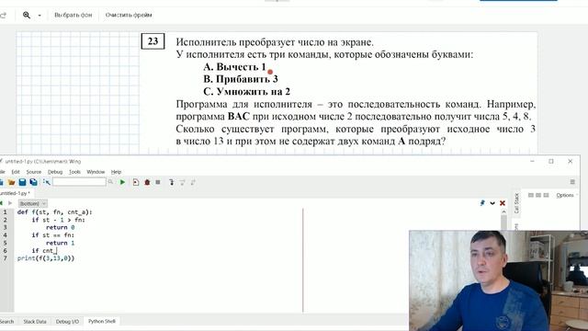
Task: Open the Call Stack vertical tab
Action: pyautogui.click(x=516, y=203)
